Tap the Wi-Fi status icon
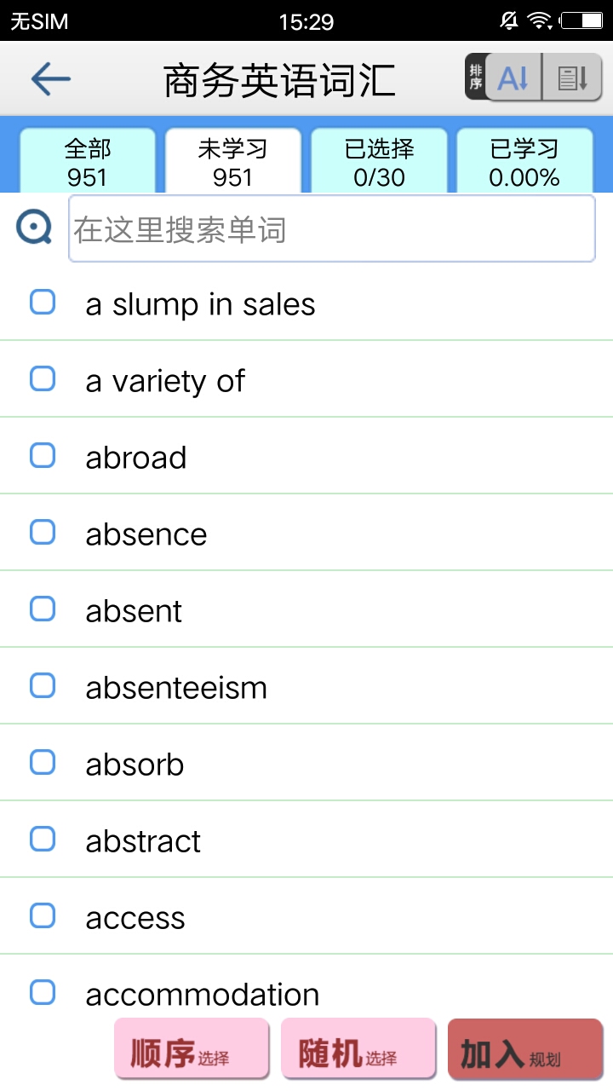The height and width of the screenshot is (1091, 613). pyautogui.click(x=539, y=20)
